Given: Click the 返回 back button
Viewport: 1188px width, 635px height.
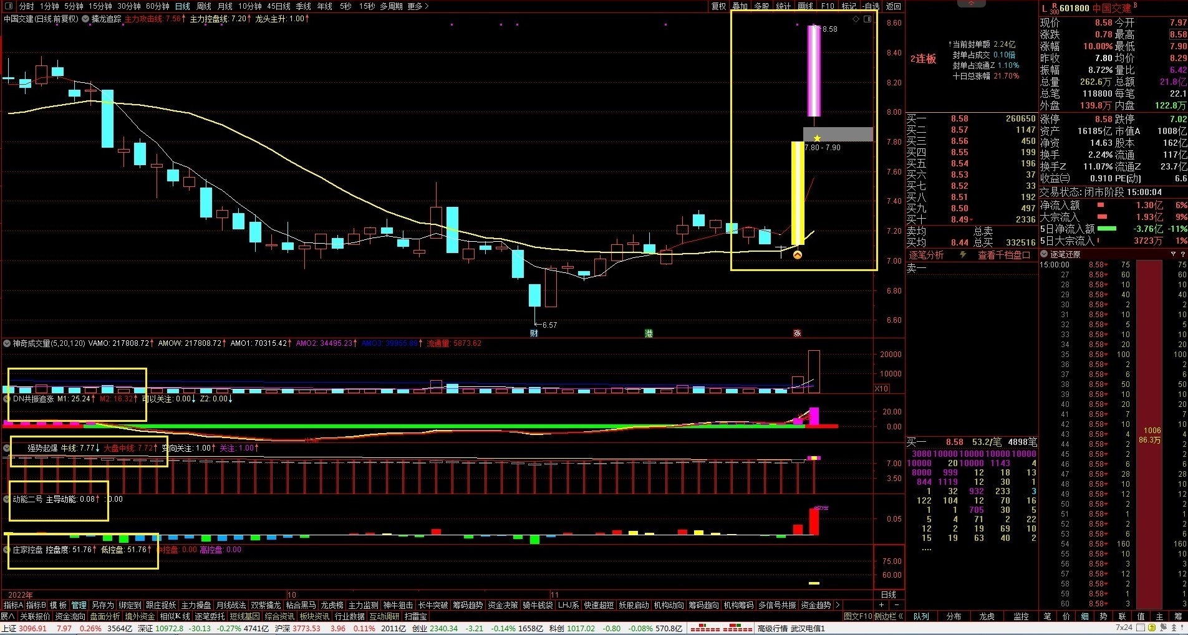Looking at the screenshot, I should [x=894, y=6].
